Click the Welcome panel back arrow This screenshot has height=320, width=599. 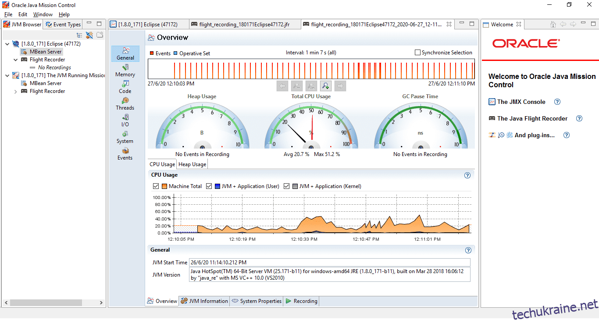pyautogui.click(x=563, y=25)
